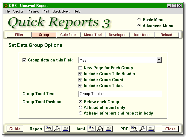
Task: Click the PDF export icon
Action: 134,129
